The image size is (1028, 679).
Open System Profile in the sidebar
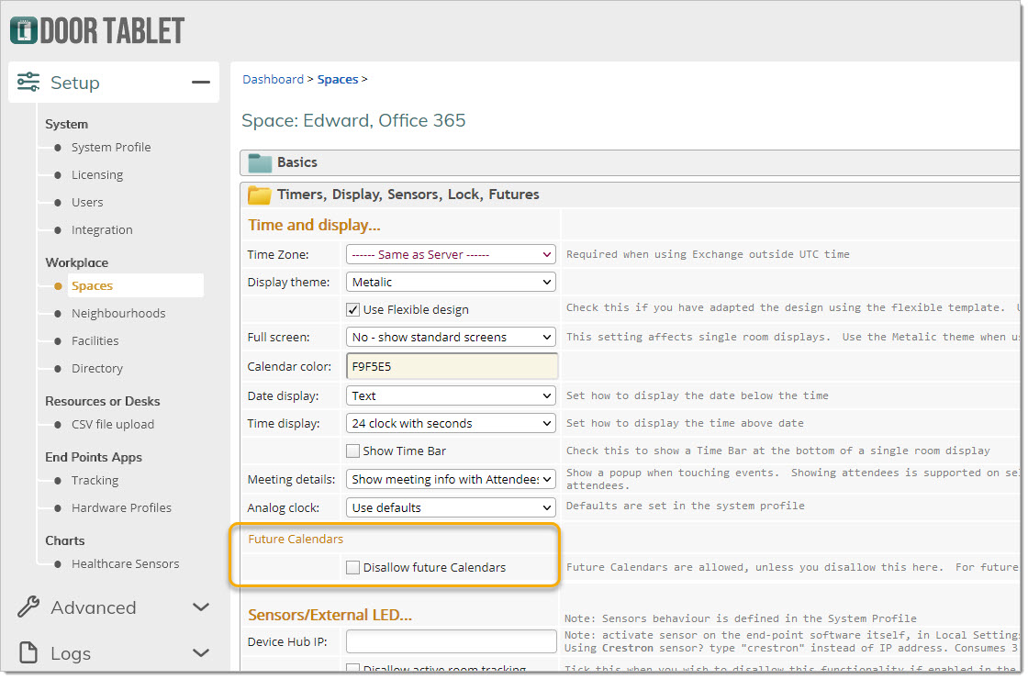[x=111, y=148]
